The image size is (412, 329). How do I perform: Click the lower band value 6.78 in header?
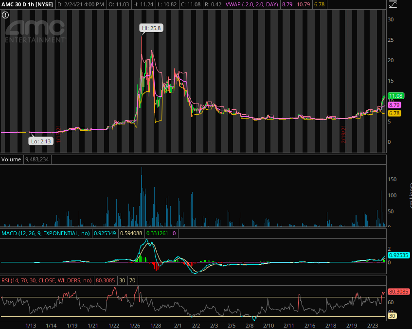319,4
